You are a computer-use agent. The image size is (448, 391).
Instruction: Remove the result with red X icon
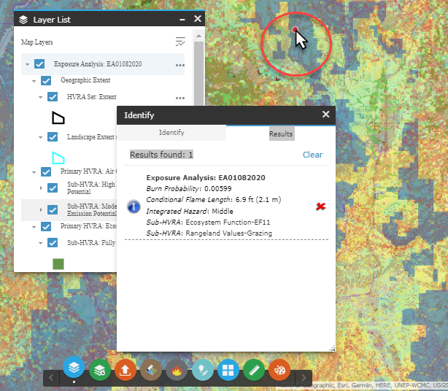[320, 206]
